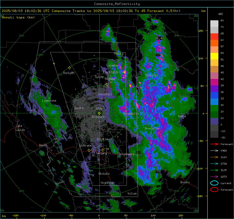
Task: Click the yellow 51-54 dBZ swatch
Action: 214,56
